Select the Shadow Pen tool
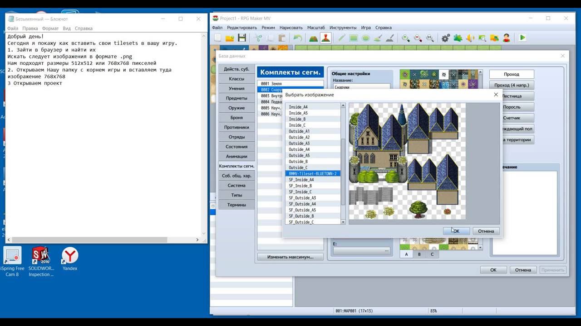 [x=389, y=38]
